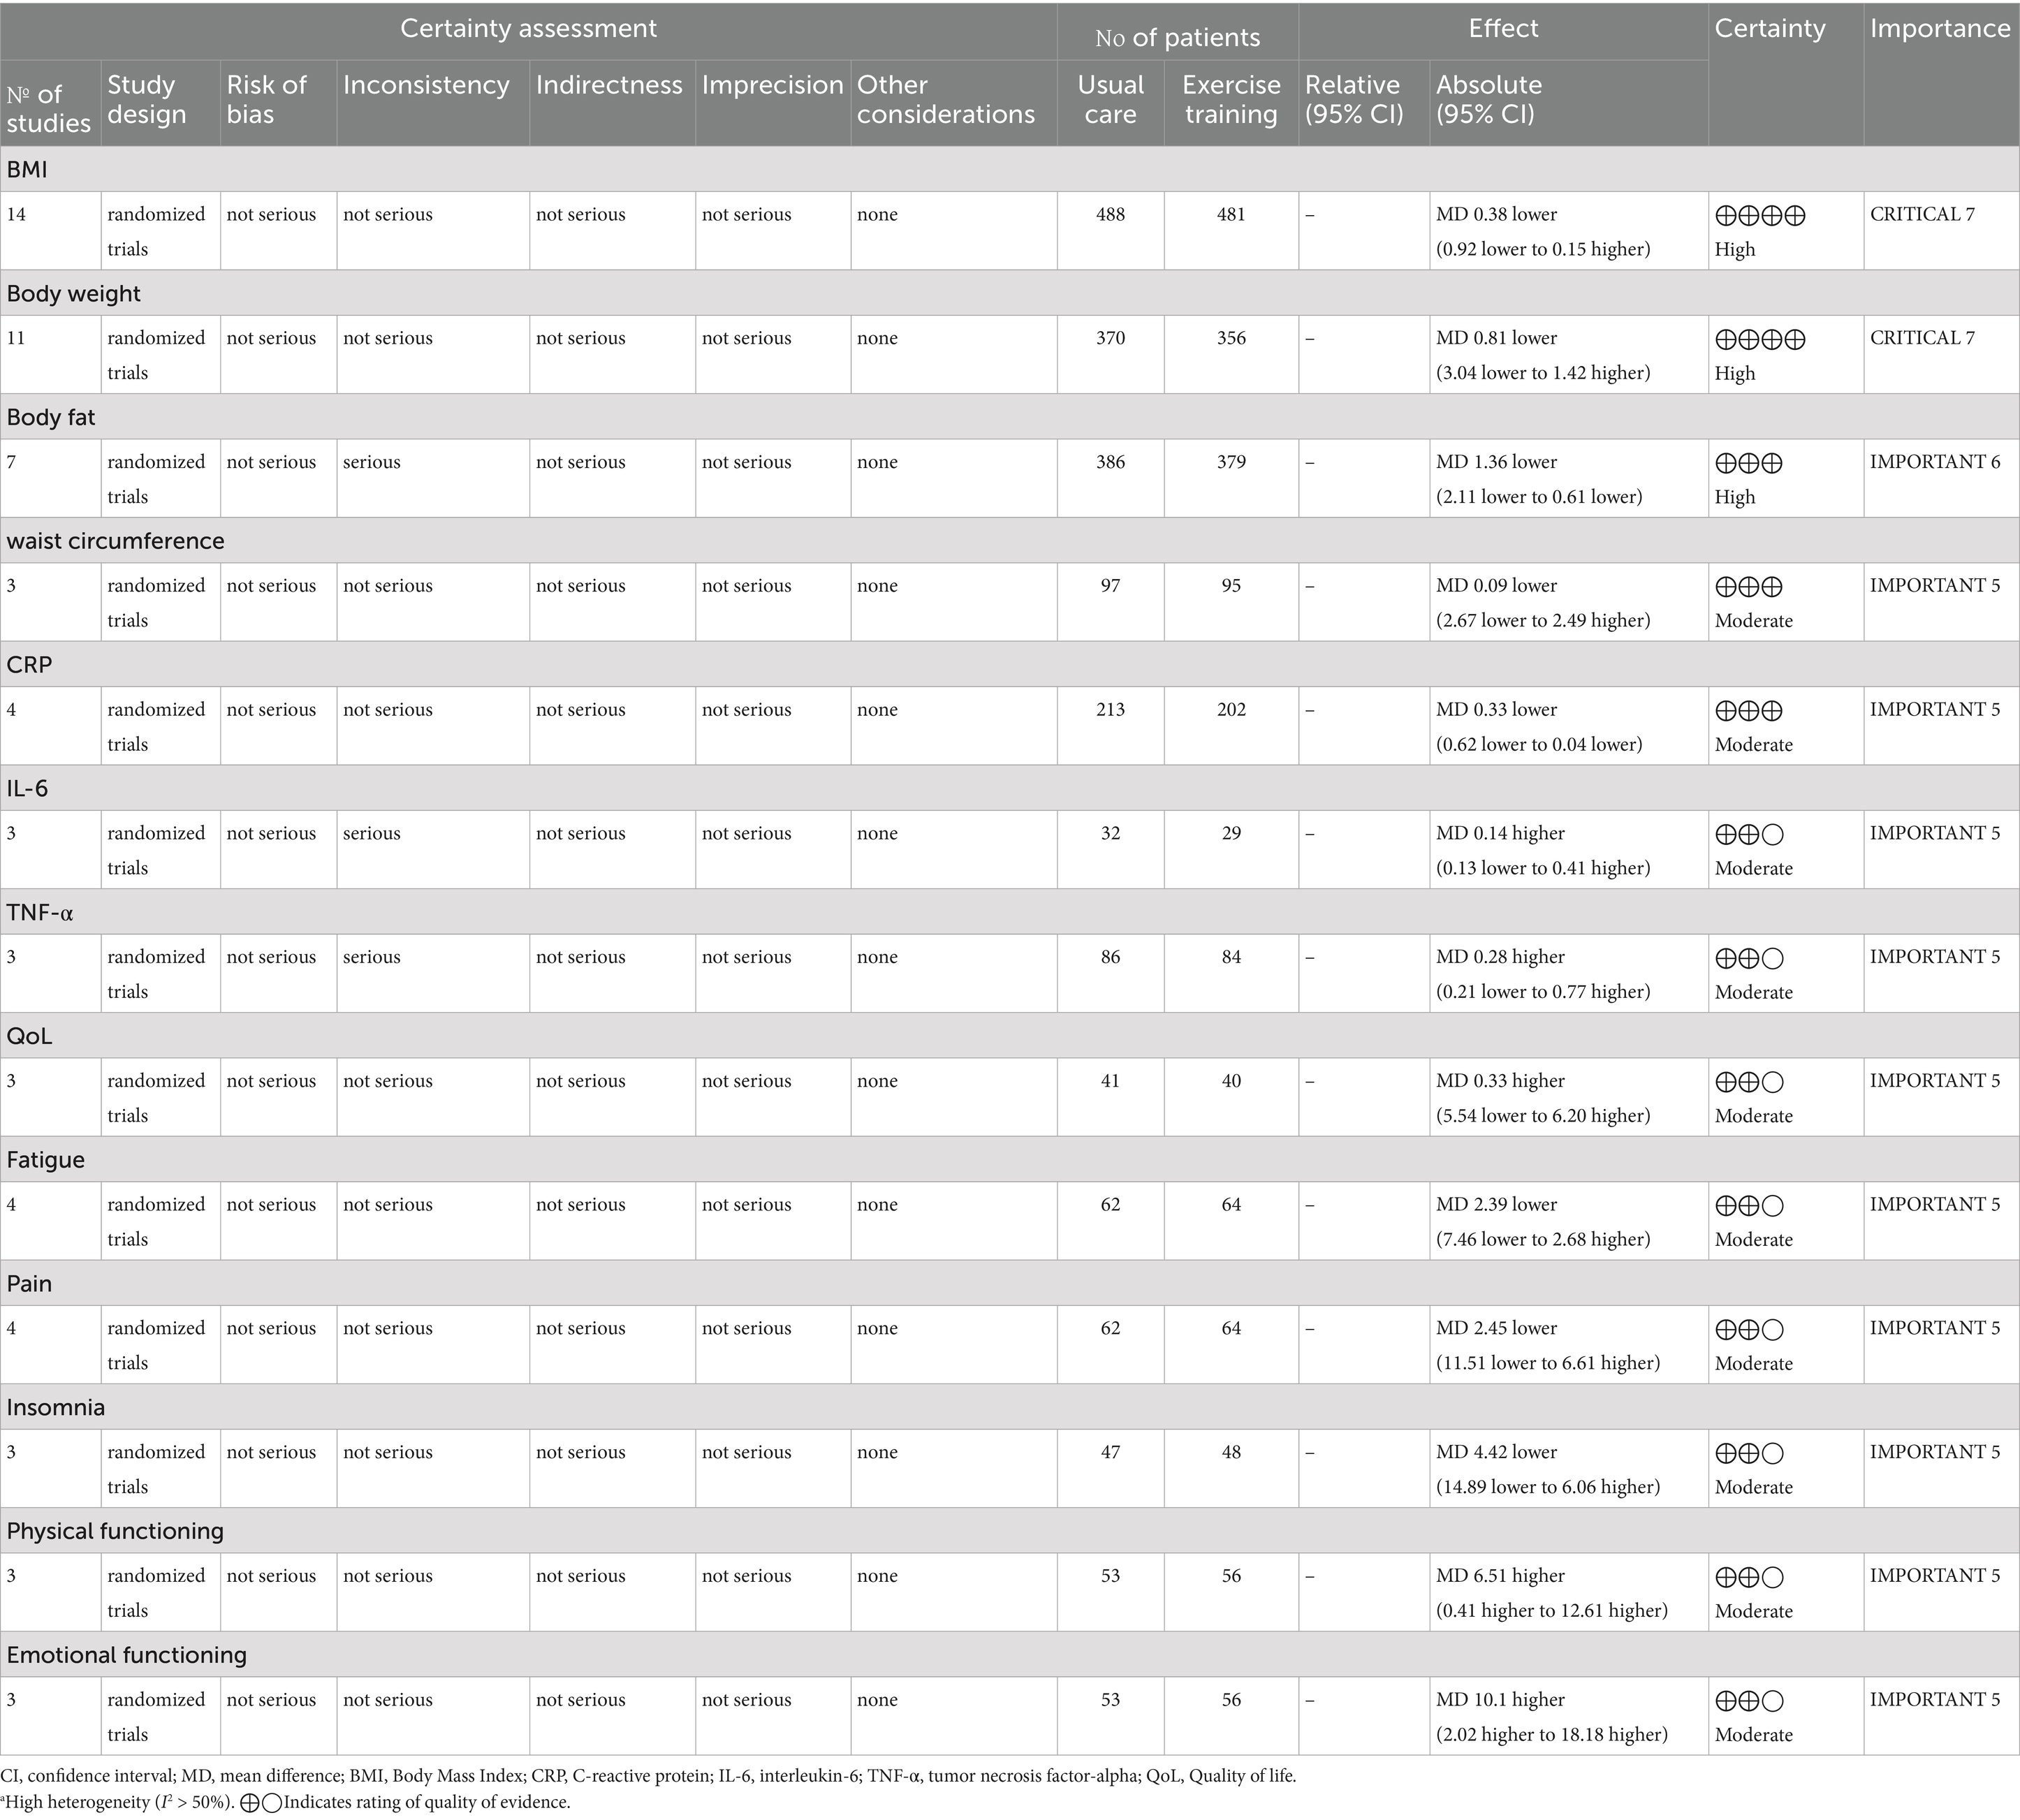Select the 'Relative (95% CI)' header
The image size is (2020, 1820).
pos(1354,100)
